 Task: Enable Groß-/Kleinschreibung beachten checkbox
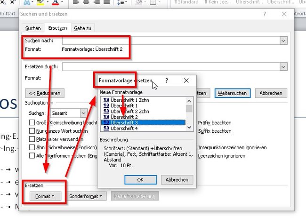pos(32,122)
